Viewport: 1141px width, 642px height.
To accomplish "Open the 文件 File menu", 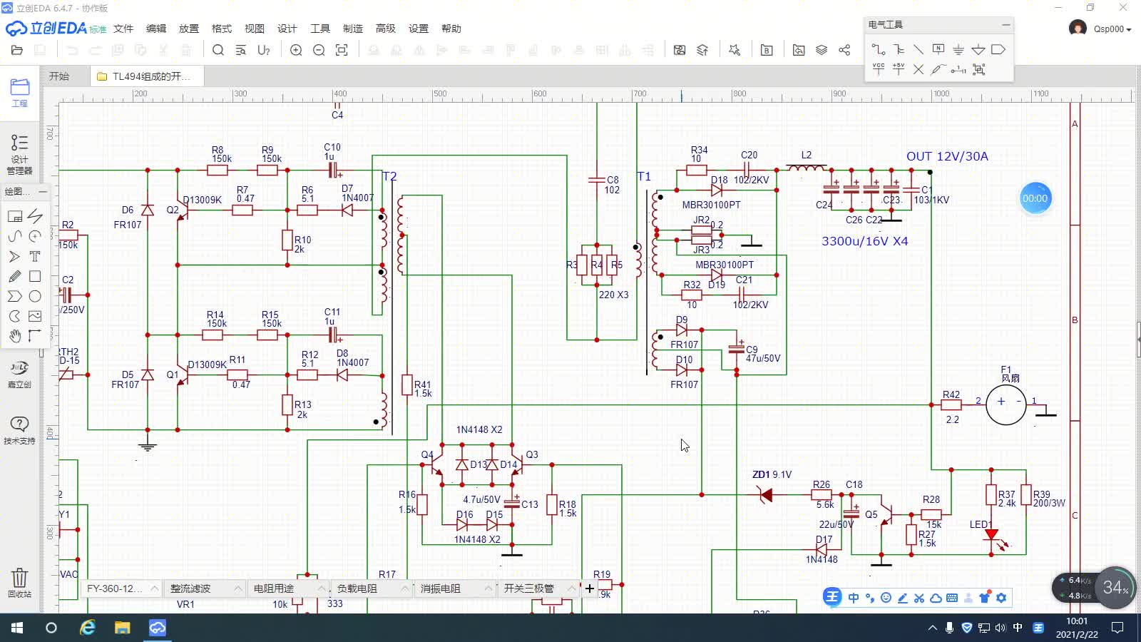I will 123,29.
